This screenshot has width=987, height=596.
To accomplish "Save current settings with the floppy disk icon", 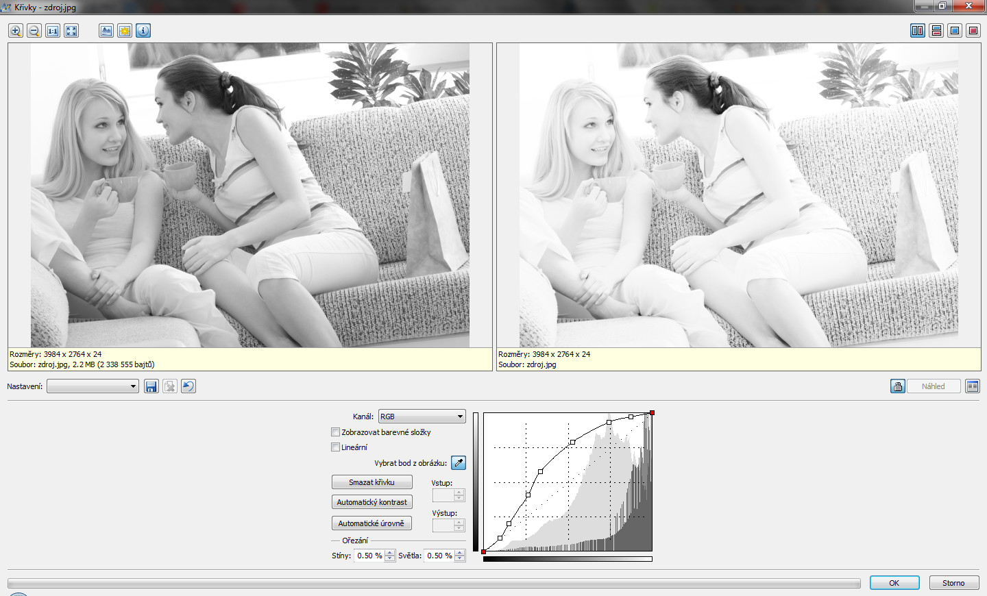I will point(151,386).
